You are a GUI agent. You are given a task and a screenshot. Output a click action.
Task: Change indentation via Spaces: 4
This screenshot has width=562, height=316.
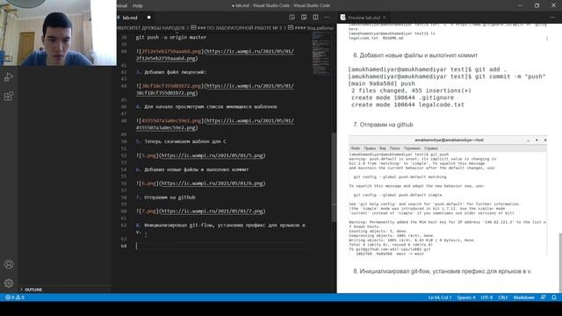click(x=466, y=298)
